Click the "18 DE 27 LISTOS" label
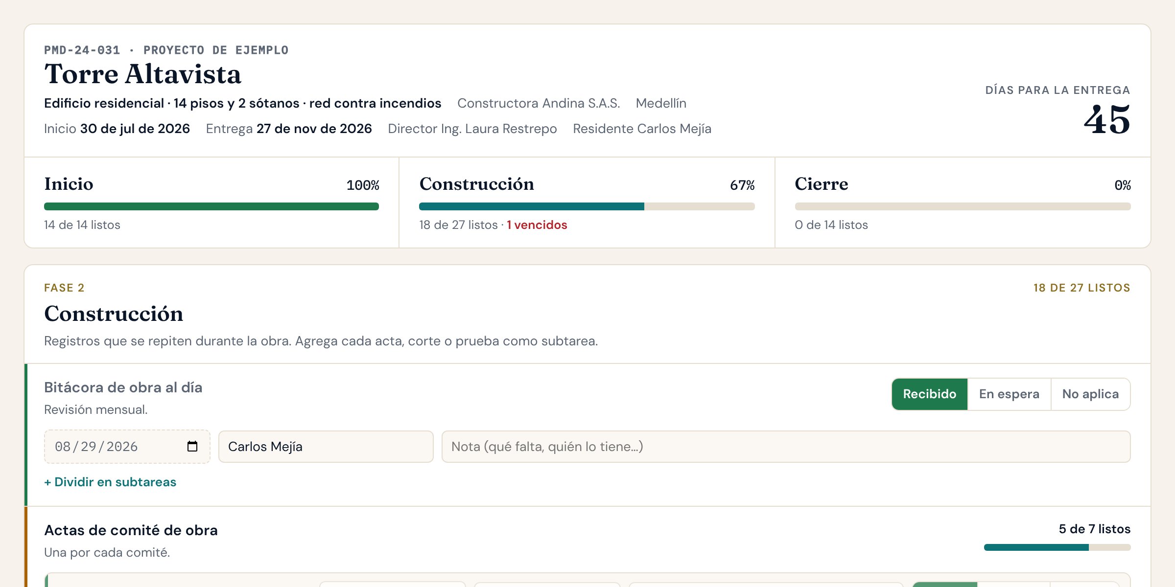 click(x=1082, y=288)
